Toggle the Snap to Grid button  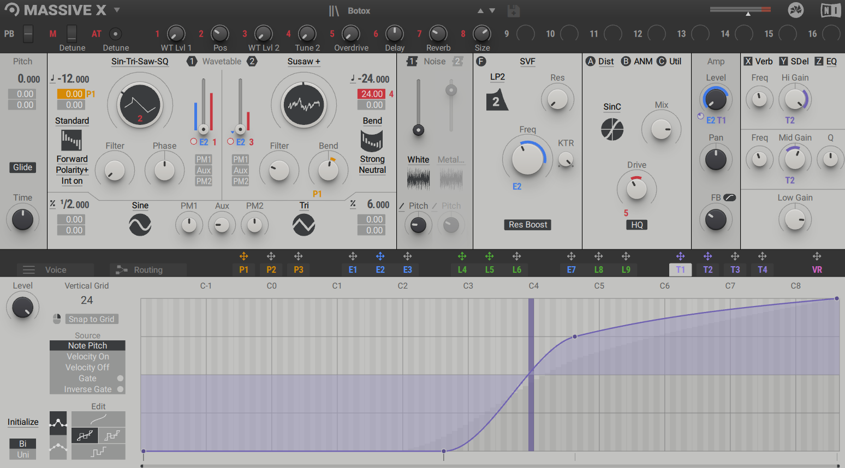click(x=91, y=319)
